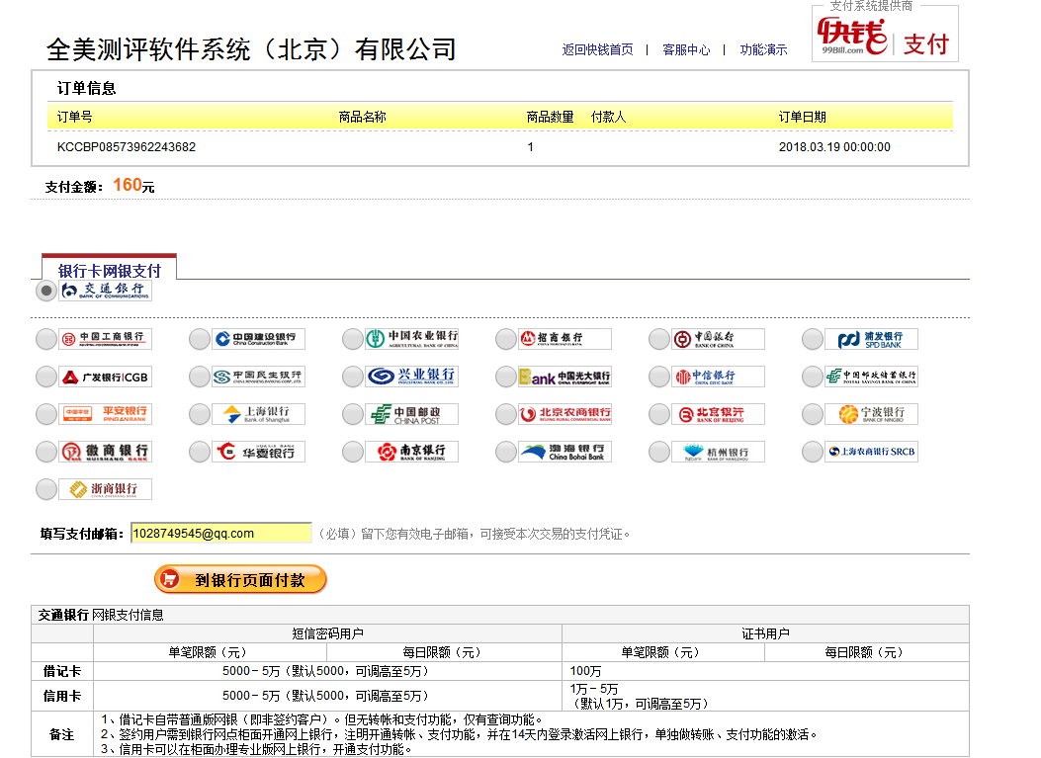Pick the 浦发银行 radio button
Viewport: 1041px width, 758px height.
click(x=813, y=339)
